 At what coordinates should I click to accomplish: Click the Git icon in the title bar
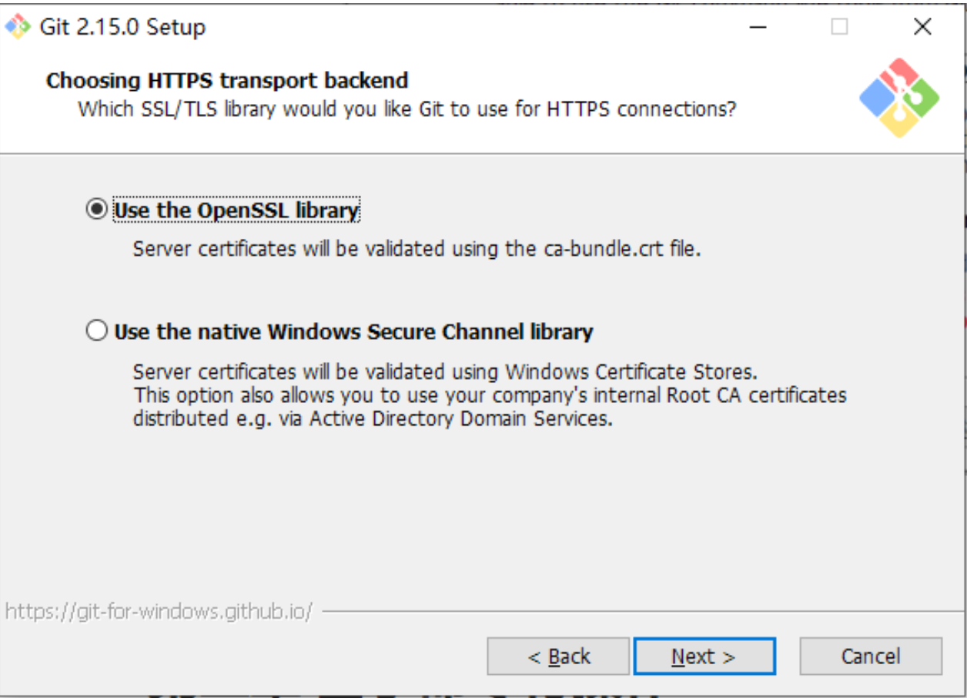18,28
